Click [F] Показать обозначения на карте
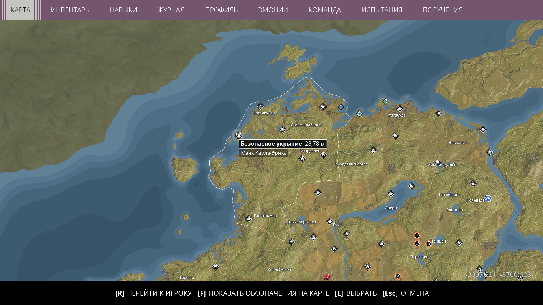This screenshot has width=543, height=305. click(264, 293)
